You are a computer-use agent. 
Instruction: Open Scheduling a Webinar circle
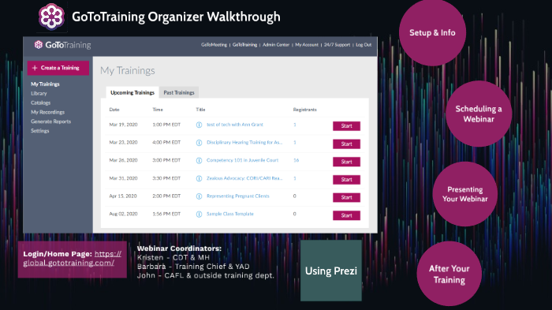pyautogui.click(x=479, y=114)
